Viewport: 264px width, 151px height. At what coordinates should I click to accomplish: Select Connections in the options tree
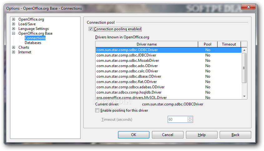click(x=35, y=38)
